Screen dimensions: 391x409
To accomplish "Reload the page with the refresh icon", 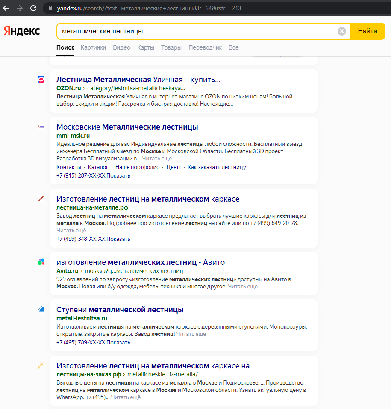I will point(33,9).
